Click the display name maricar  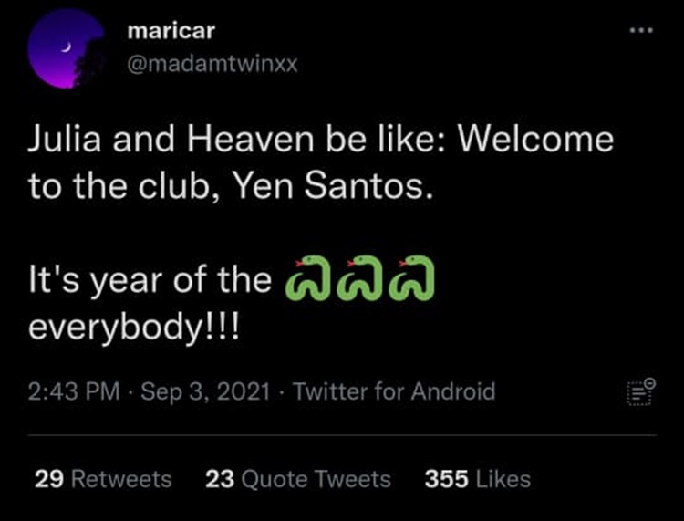tap(171, 30)
